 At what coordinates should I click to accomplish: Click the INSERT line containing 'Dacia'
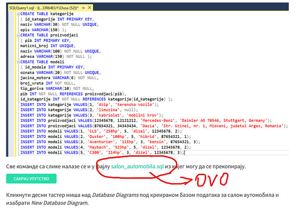[x=154, y=126]
